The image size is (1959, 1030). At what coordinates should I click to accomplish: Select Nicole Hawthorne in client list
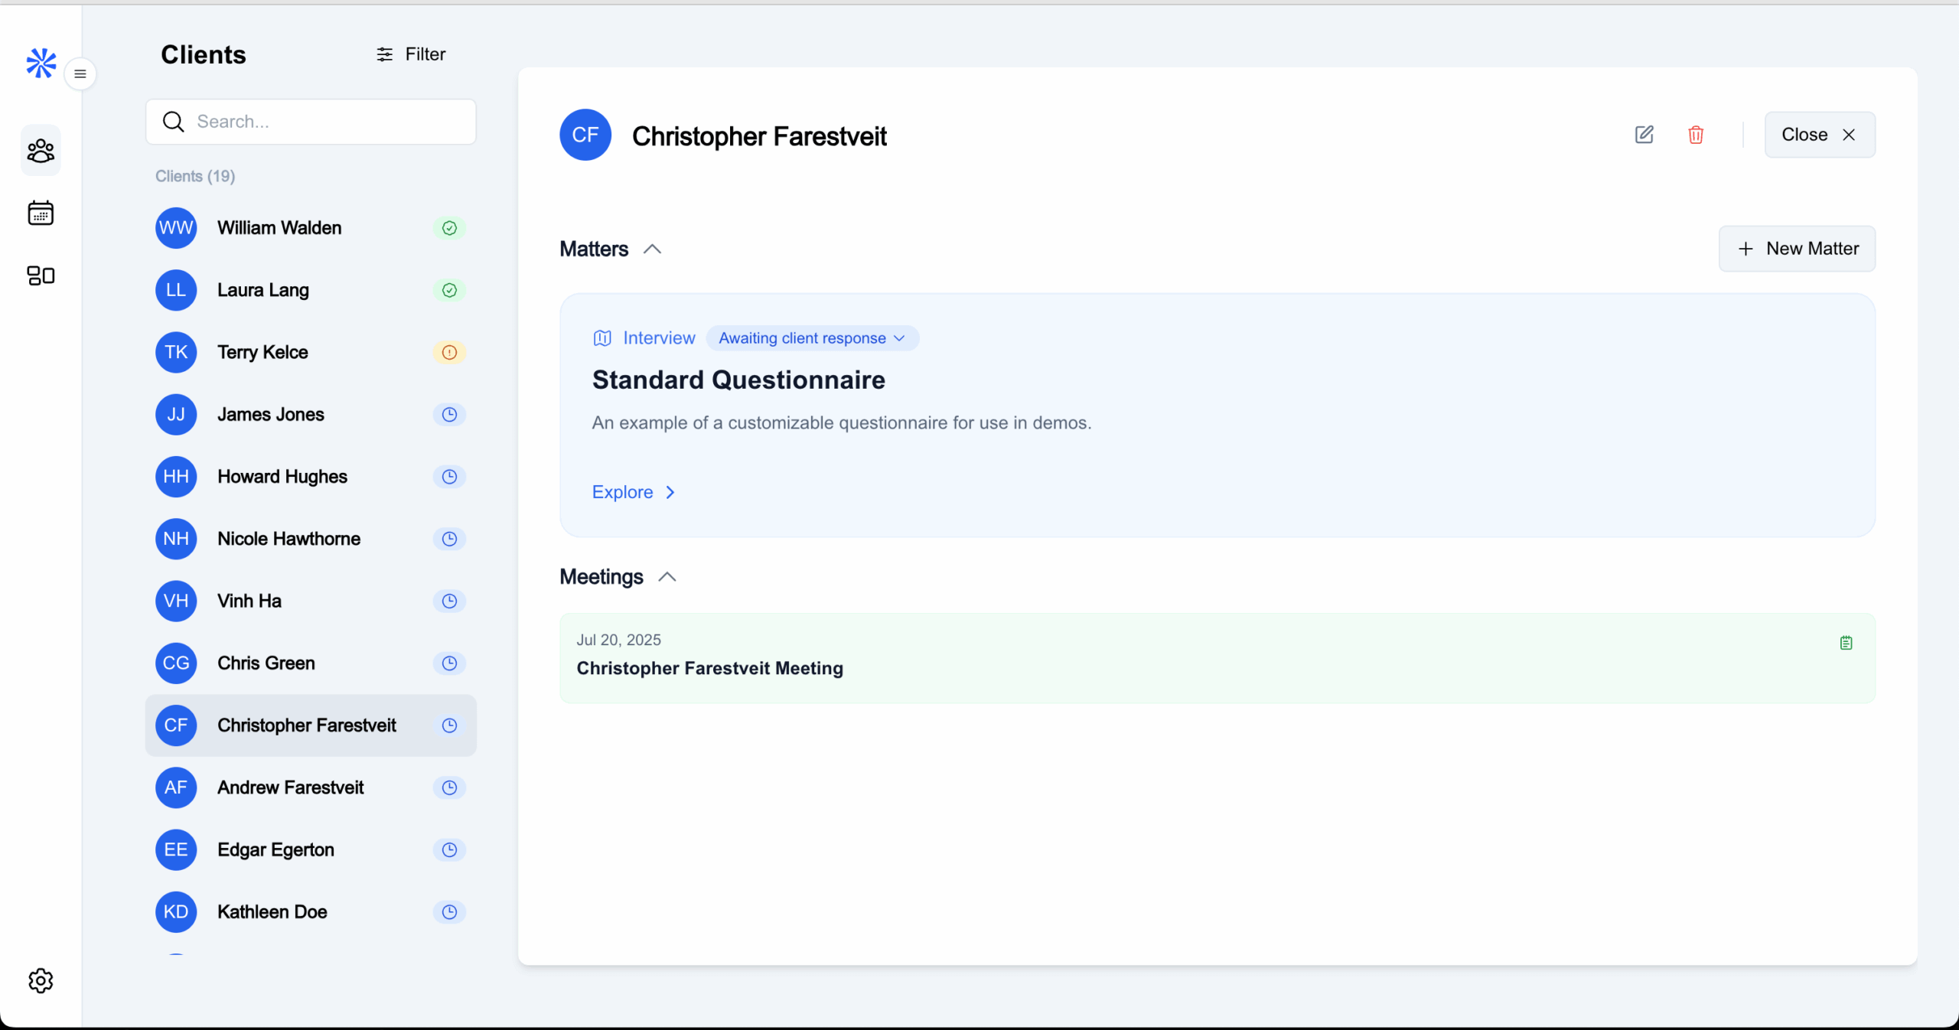[288, 539]
